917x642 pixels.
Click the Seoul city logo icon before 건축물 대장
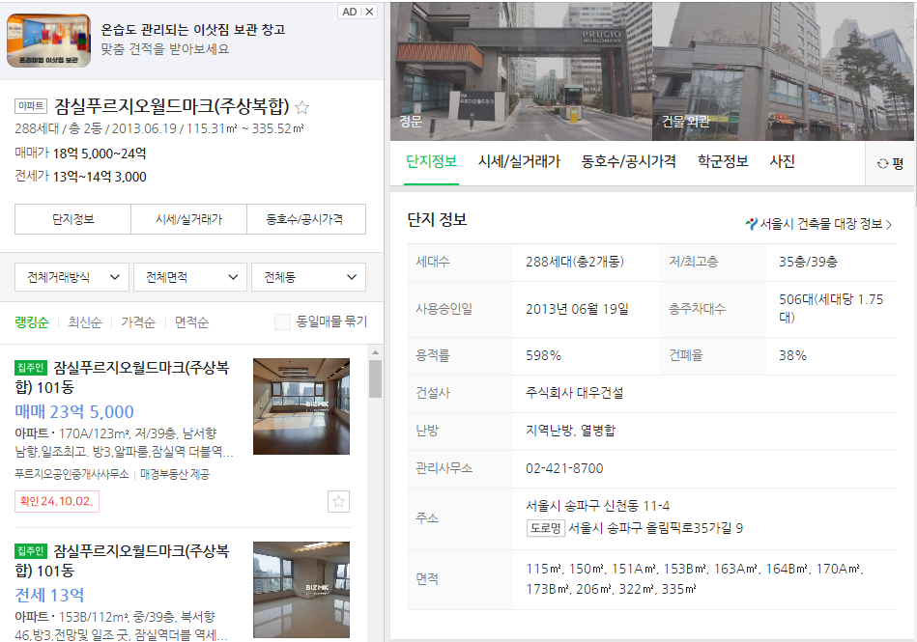pyautogui.click(x=752, y=224)
